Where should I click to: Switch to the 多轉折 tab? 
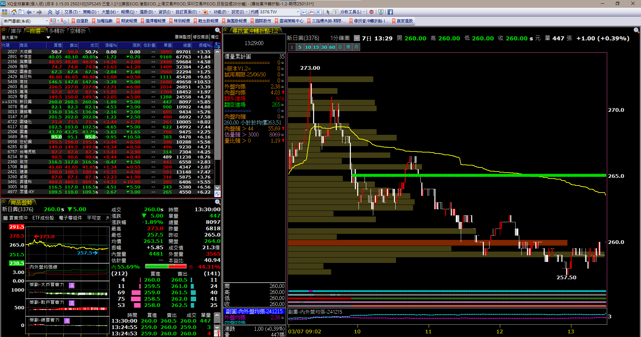click(x=57, y=31)
